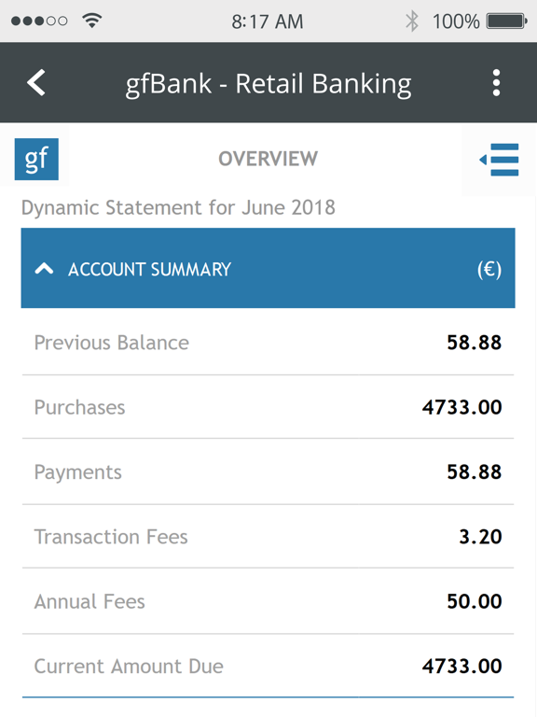Open the Purchases row

coord(268,407)
